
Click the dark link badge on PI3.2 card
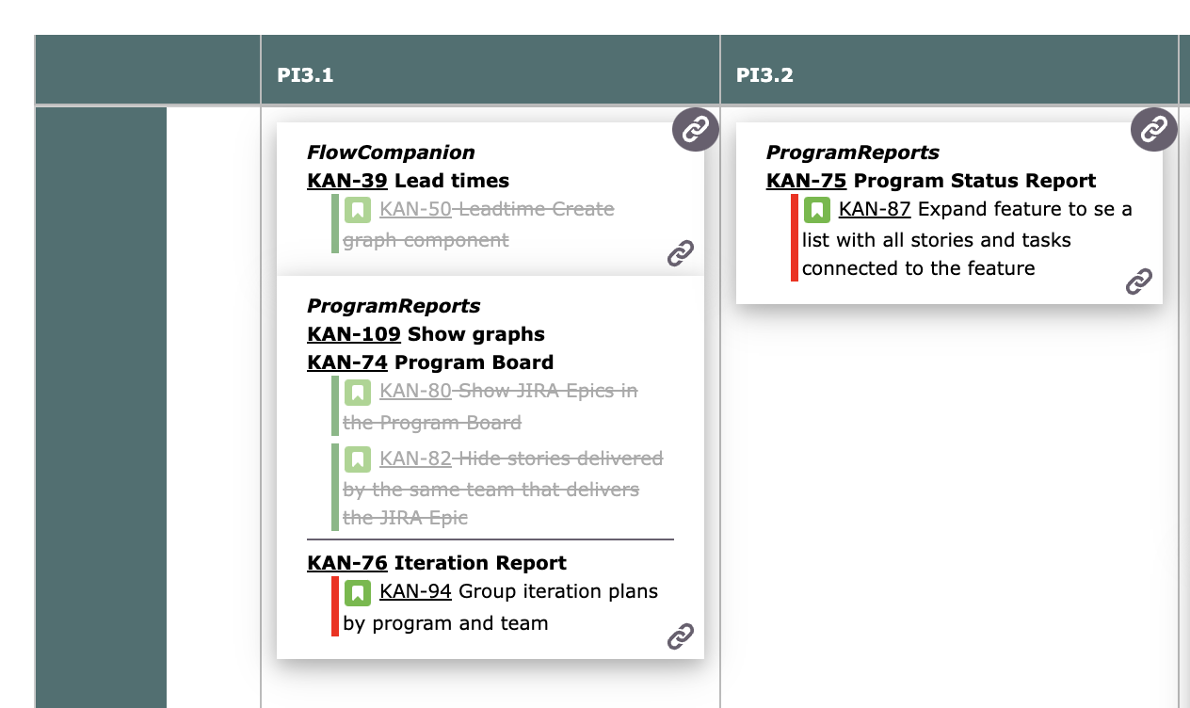point(1154,128)
